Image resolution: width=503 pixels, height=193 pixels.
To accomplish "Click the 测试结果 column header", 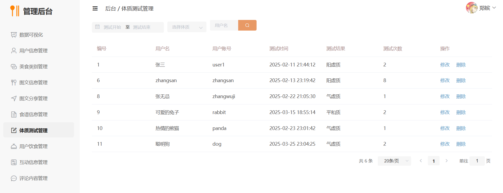I will 336,49.
